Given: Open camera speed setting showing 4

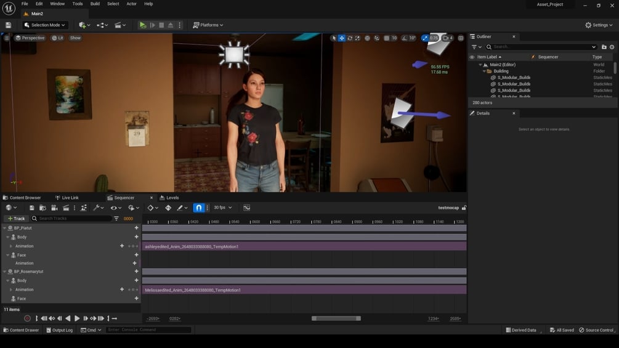Looking at the screenshot, I should (x=448, y=38).
